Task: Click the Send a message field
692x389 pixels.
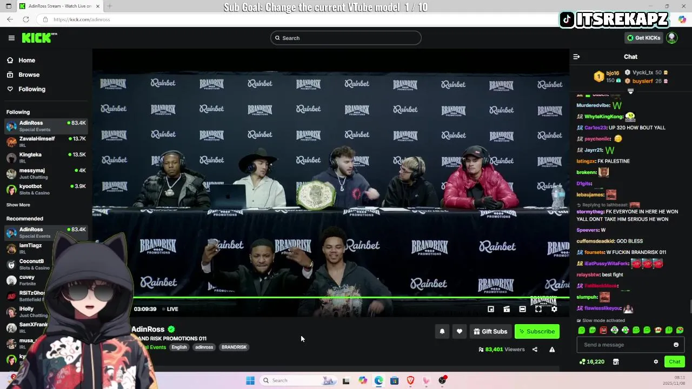Action: click(624, 345)
